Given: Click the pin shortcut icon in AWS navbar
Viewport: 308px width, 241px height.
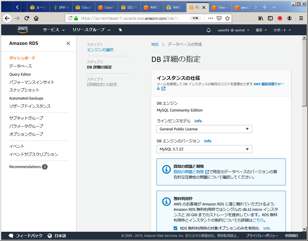Looking at the screenshot, I should pyautogui.click(x=120, y=30).
